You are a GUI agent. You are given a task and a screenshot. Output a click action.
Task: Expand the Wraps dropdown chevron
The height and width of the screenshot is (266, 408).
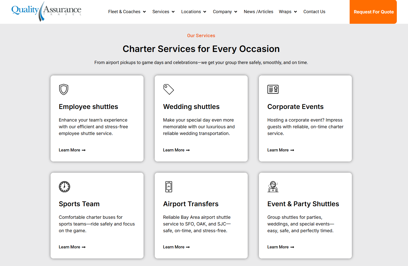pos(295,12)
